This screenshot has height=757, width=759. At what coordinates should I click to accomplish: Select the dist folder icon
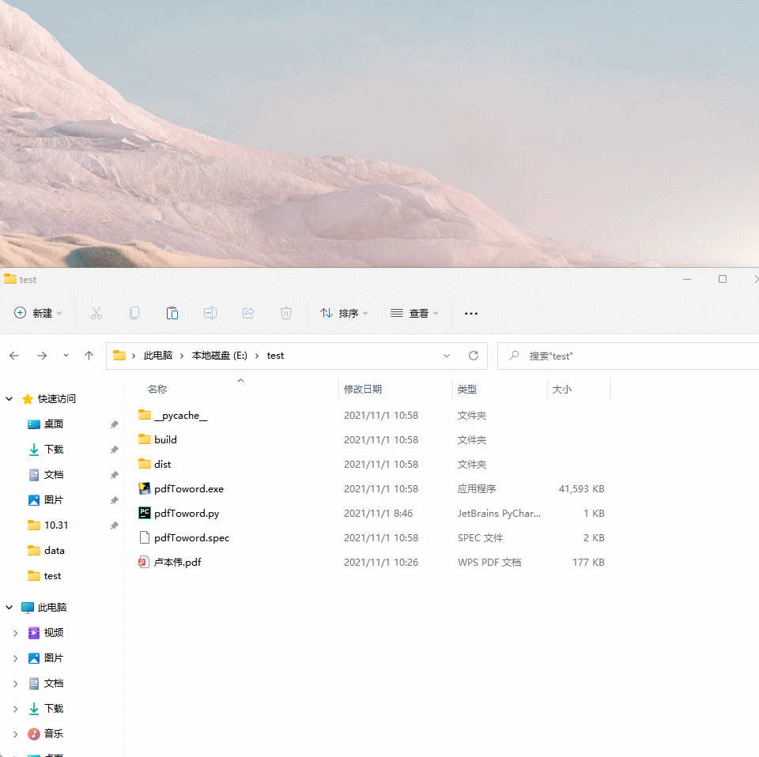[x=144, y=464]
